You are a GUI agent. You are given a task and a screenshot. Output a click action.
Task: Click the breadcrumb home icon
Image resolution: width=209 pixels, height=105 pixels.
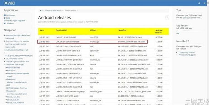click(x=41, y=11)
